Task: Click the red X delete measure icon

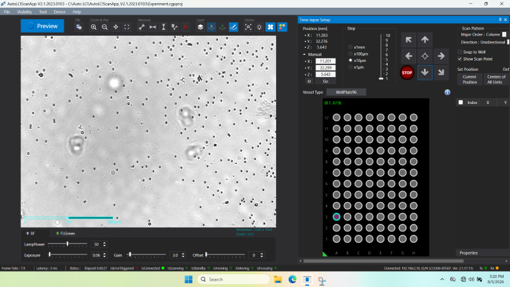Action: (186, 27)
